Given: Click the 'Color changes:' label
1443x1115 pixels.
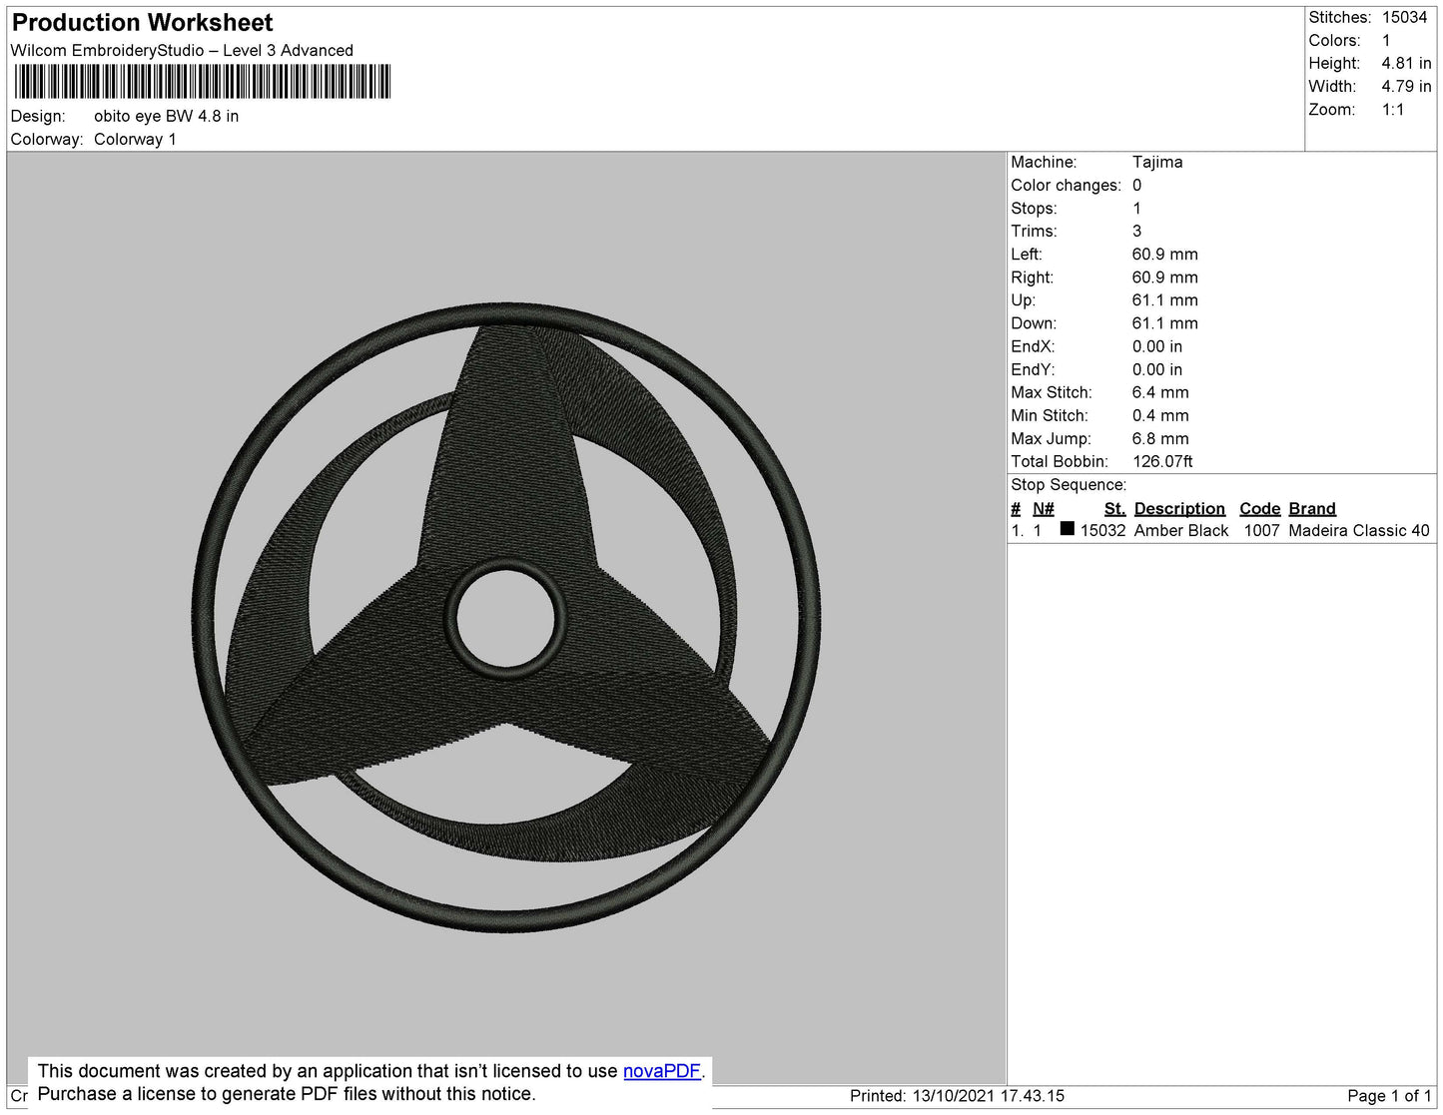Looking at the screenshot, I should click(1066, 185).
